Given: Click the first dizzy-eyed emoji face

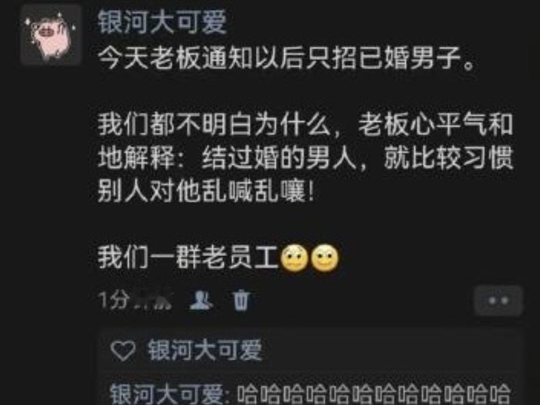Looking at the screenshot, I should [295, 258].
